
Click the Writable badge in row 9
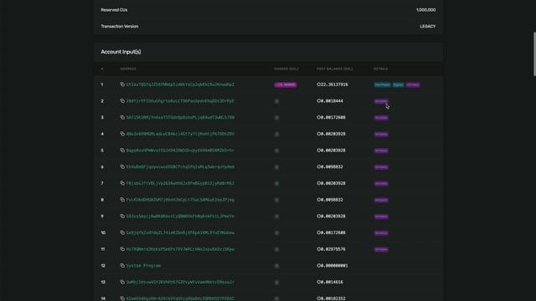381,217
